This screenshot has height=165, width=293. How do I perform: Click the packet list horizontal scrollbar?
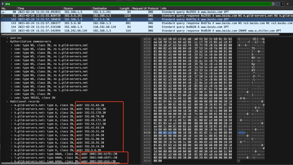[140, 34]
